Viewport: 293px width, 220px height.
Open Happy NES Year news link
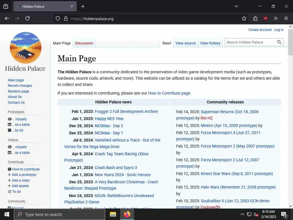[x=109, y=119]
